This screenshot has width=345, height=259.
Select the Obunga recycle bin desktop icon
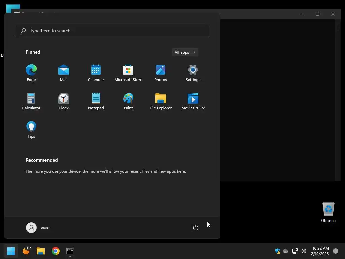point(328,212)
